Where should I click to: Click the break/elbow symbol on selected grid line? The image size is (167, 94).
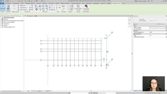tap(108, 52)
